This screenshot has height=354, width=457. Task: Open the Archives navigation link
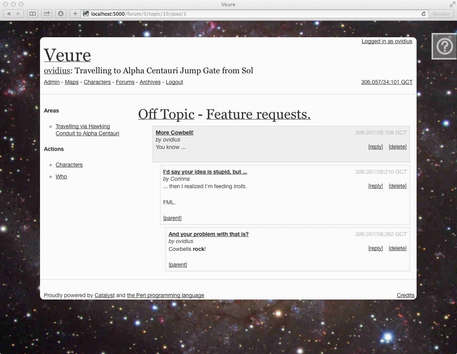150,82
